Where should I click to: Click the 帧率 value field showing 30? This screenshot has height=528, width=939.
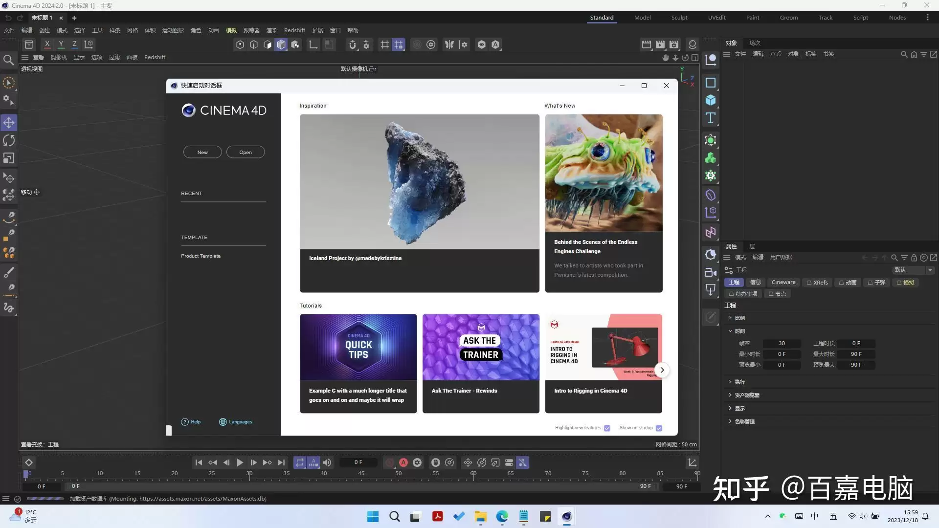pyautogui.click(x=782, y=344)
